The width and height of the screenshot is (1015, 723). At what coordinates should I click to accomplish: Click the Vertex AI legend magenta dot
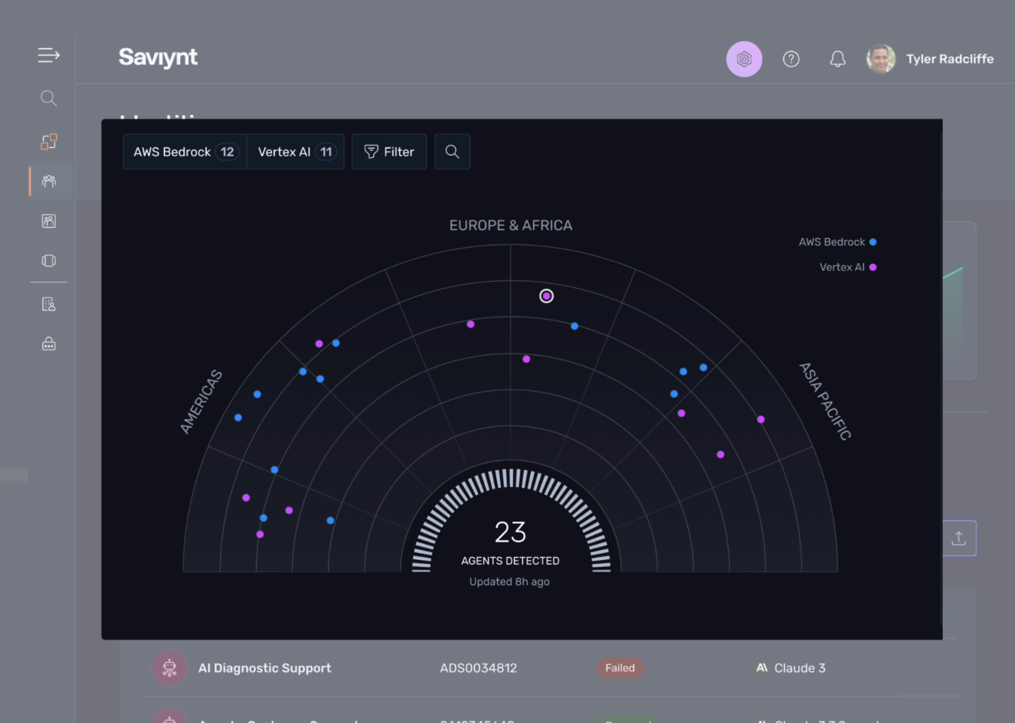click(873, 267)
